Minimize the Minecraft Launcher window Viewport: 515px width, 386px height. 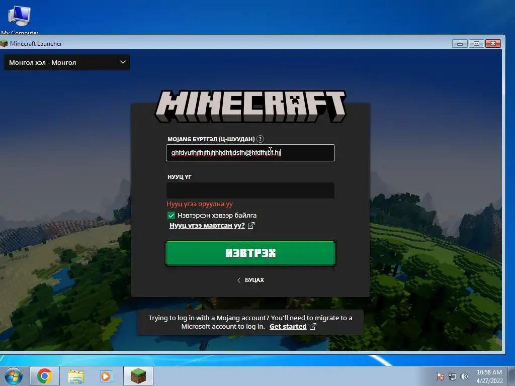(460, 44)
